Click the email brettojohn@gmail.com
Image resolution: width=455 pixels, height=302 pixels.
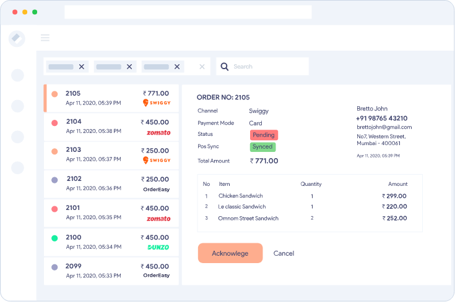(384, 127)
